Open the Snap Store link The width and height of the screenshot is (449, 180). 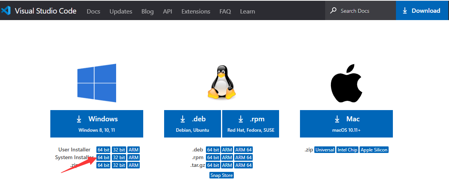[222, 175]
